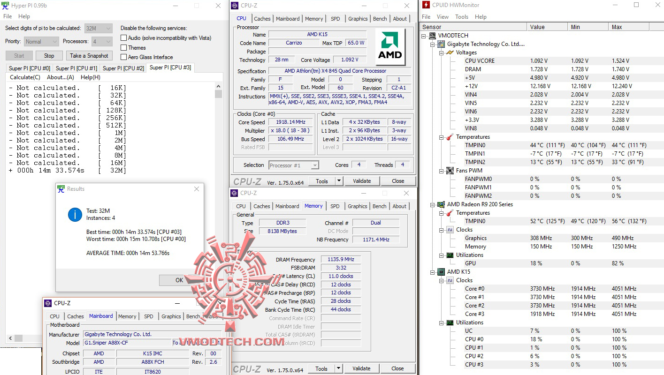664x375 pixels.
Task: Click the Hyper PI title bar icon
Action: click(5, 6)
